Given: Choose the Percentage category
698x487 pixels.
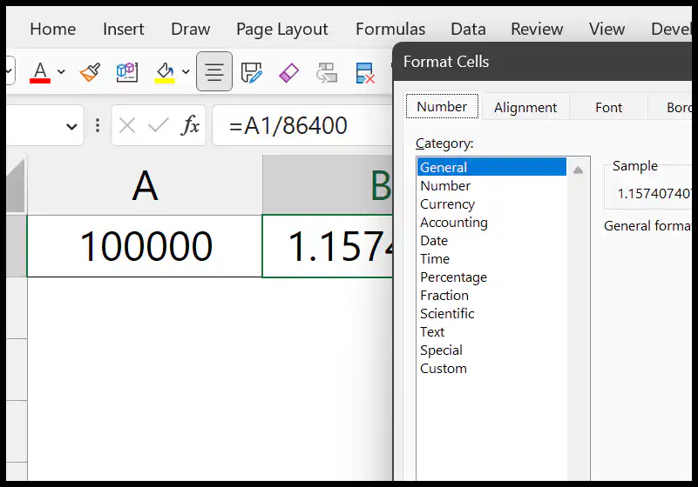Looking at the screenshot, I should 491,277.
